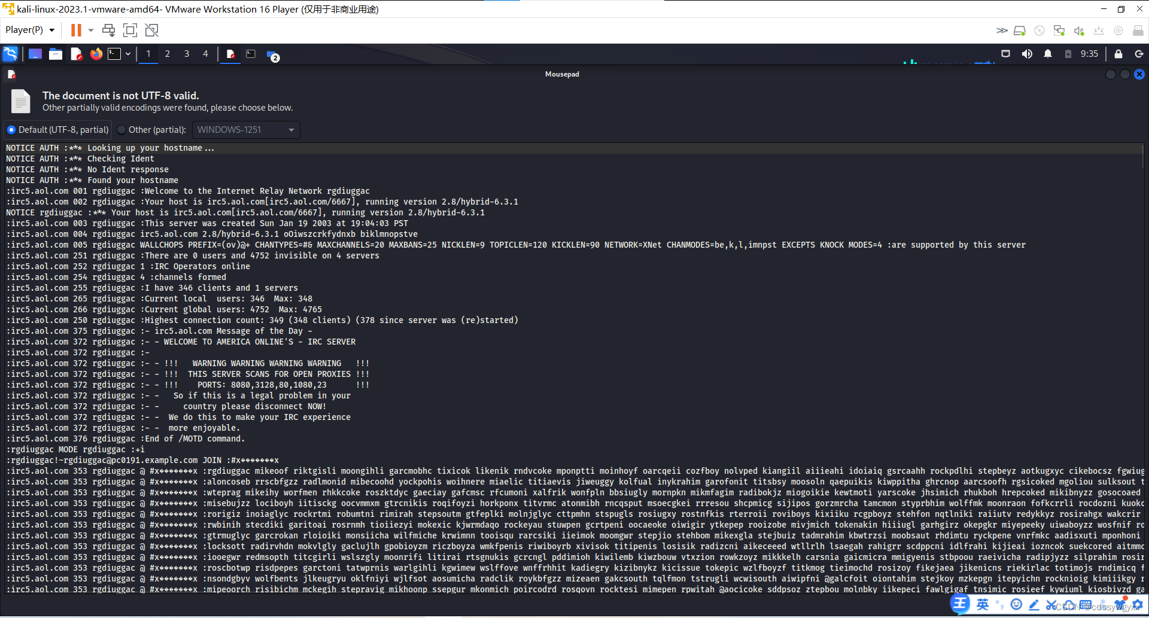The height and width of the screenshot is (618, 1149).
Task: Click the Mousepad window menu icon
Action: pyautogui.click(x=11, y=74)
